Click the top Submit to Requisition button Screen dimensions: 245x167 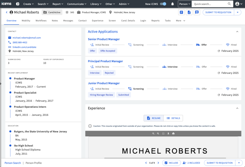218,13
